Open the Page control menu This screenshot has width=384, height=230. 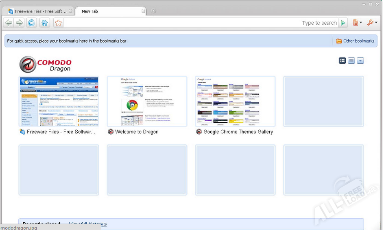pyautogui.click(x=357, y=23)
